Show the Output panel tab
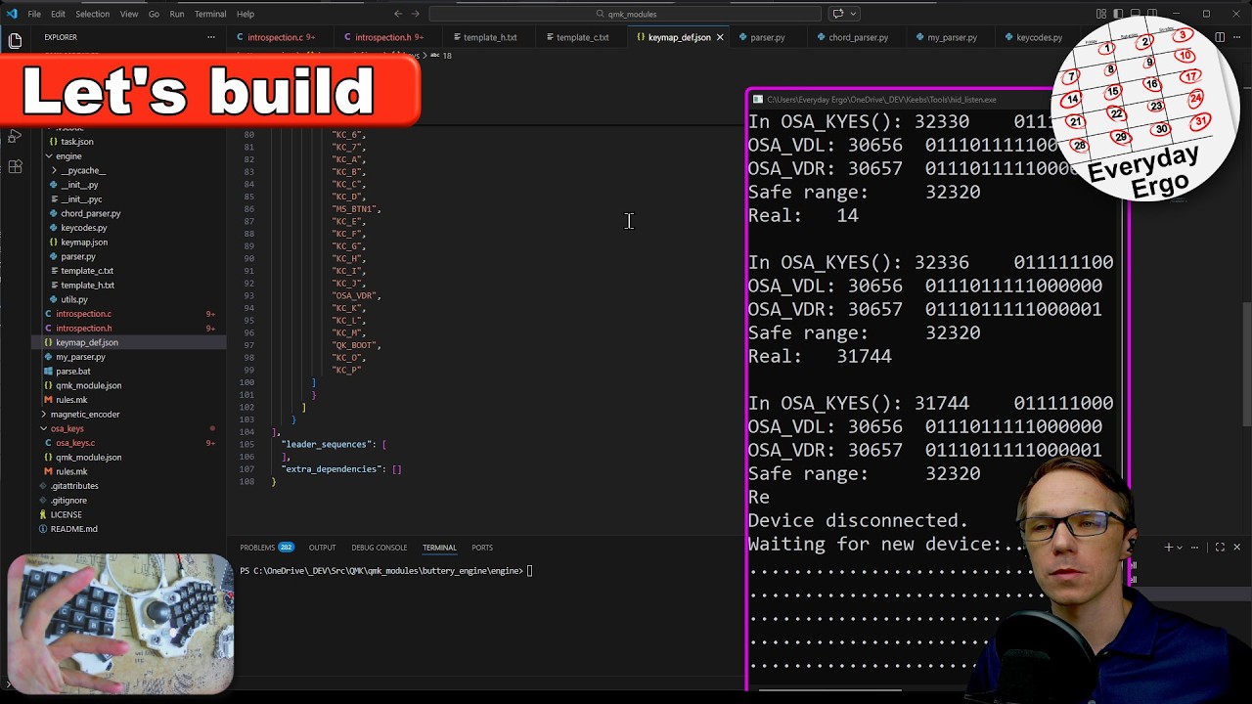Image resolution: width=1252 pixels, height=704 pixels. 322,548
